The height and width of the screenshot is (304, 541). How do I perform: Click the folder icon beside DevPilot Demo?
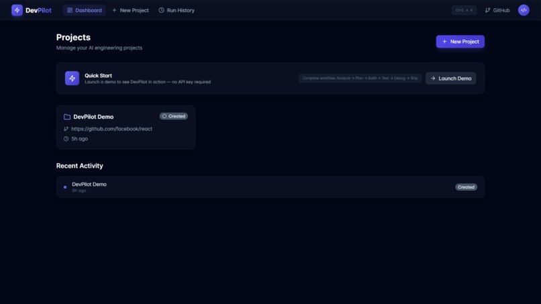point(67,117)
